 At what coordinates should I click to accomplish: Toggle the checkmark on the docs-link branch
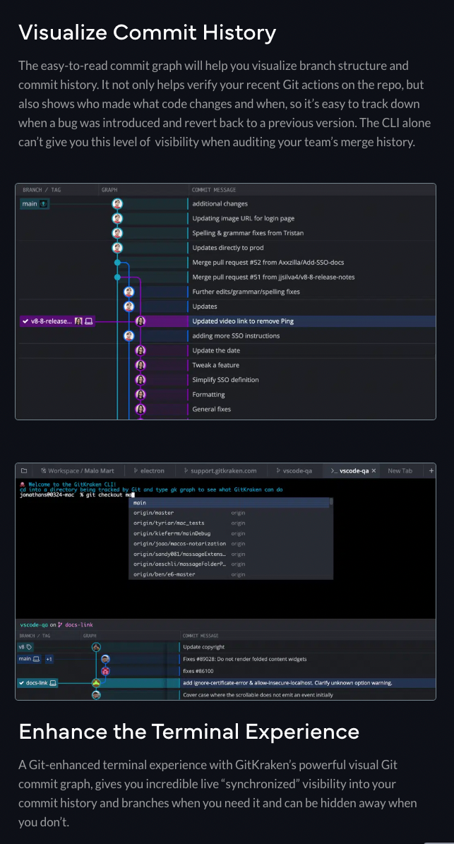pyautogui.click(x=20, y=683)
